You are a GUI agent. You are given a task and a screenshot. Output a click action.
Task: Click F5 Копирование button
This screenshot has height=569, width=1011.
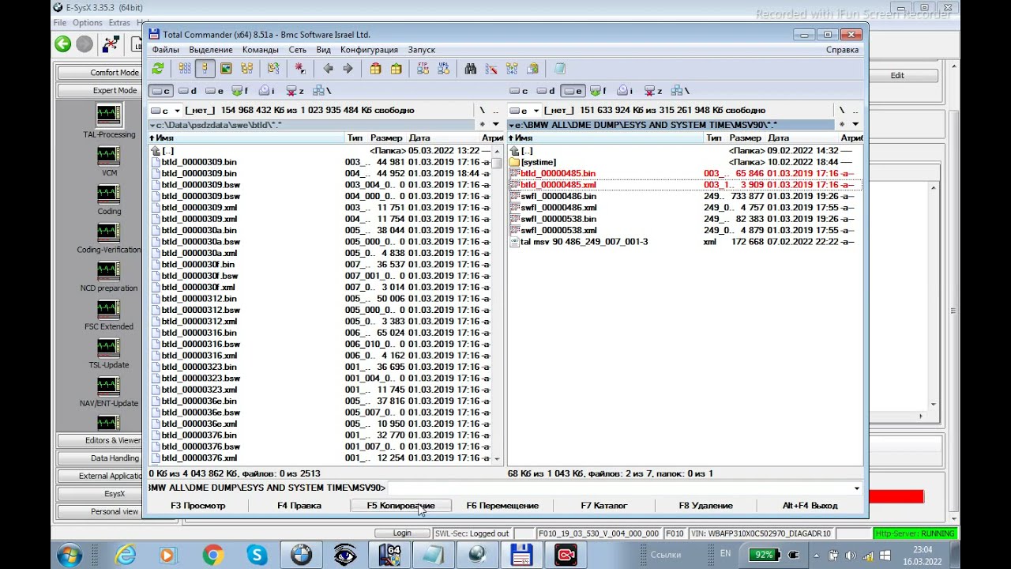point(401,506)
